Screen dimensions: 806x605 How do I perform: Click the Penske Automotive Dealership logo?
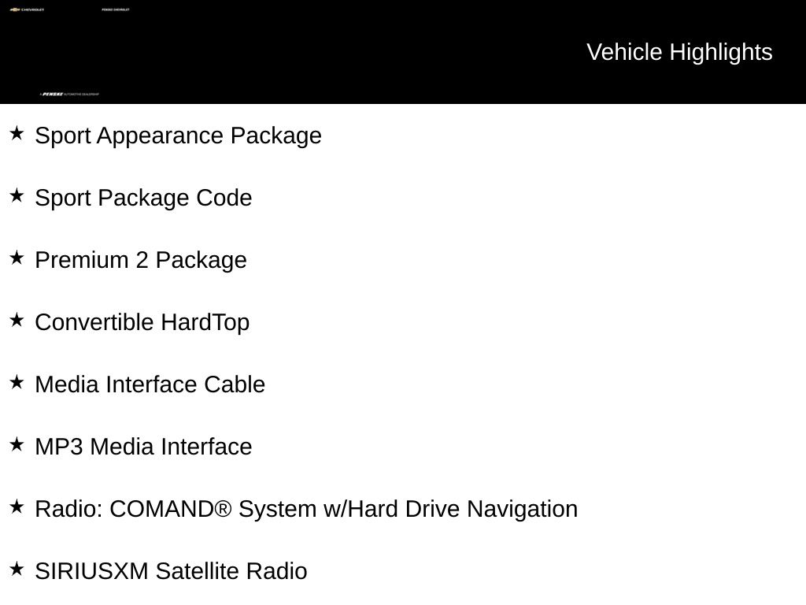[69, 95]
